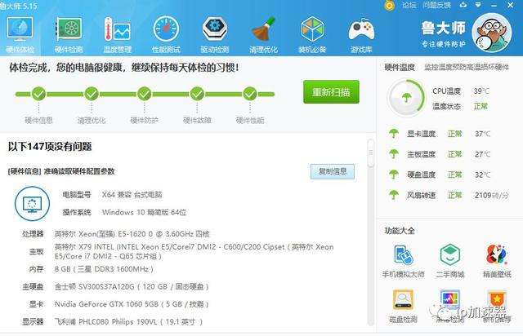Image resolution: width=523 pixels, height=336 pixels.
Task: Click the 鲁大师 mascot avatar
Action: [492, 33]
